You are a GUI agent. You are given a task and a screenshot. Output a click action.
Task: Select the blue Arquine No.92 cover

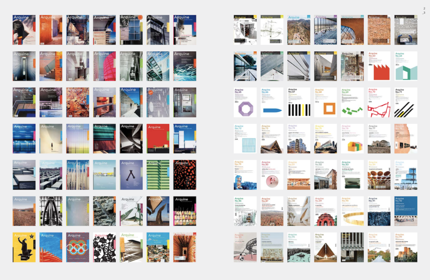(406, 211)
